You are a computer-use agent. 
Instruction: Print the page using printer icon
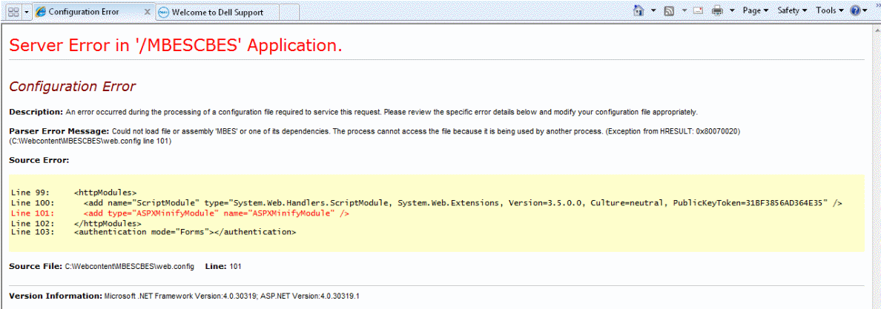pos(717,10)
